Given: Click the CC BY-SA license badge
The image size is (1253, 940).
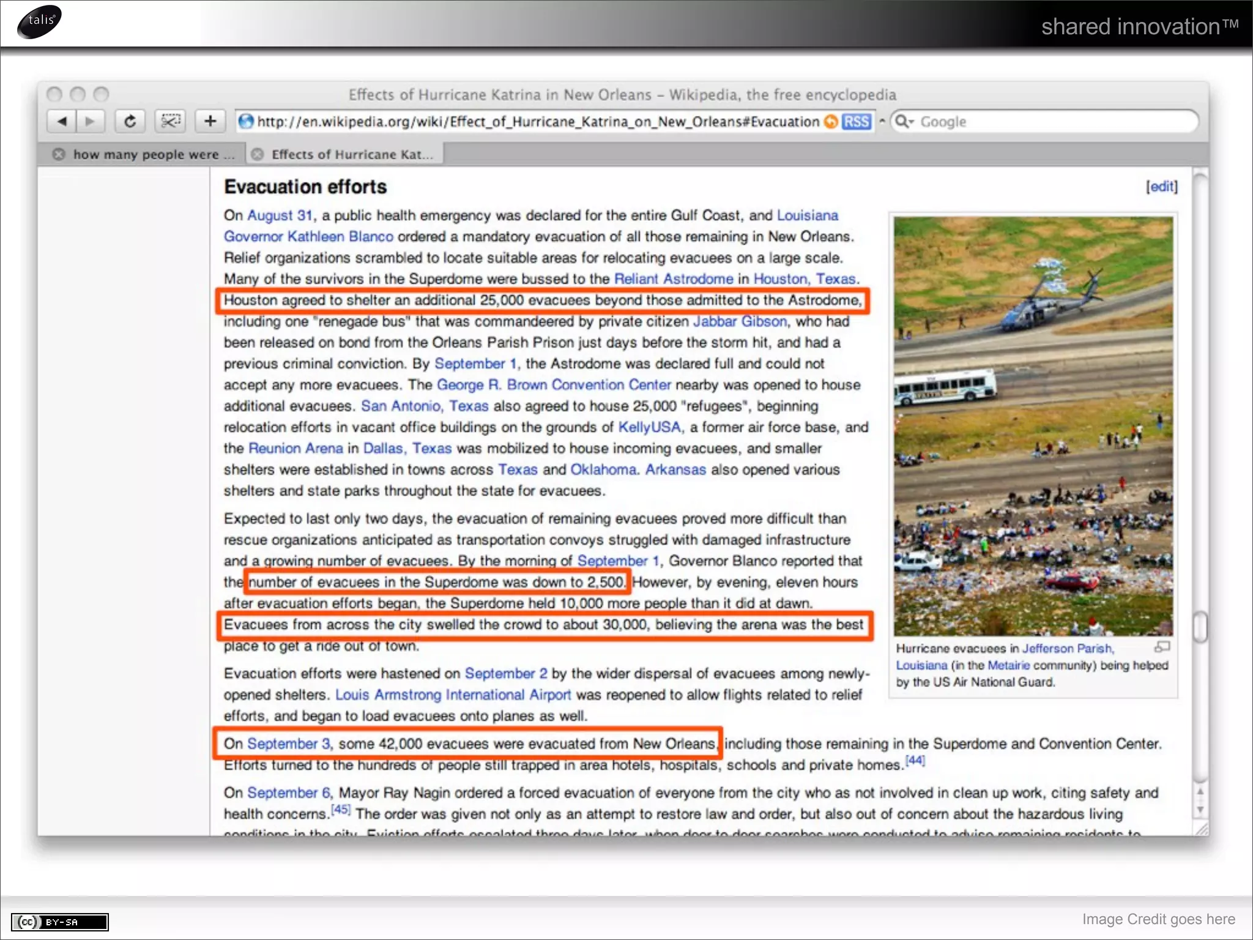Looking at the screenshot, I should click(x=59, y=922).
